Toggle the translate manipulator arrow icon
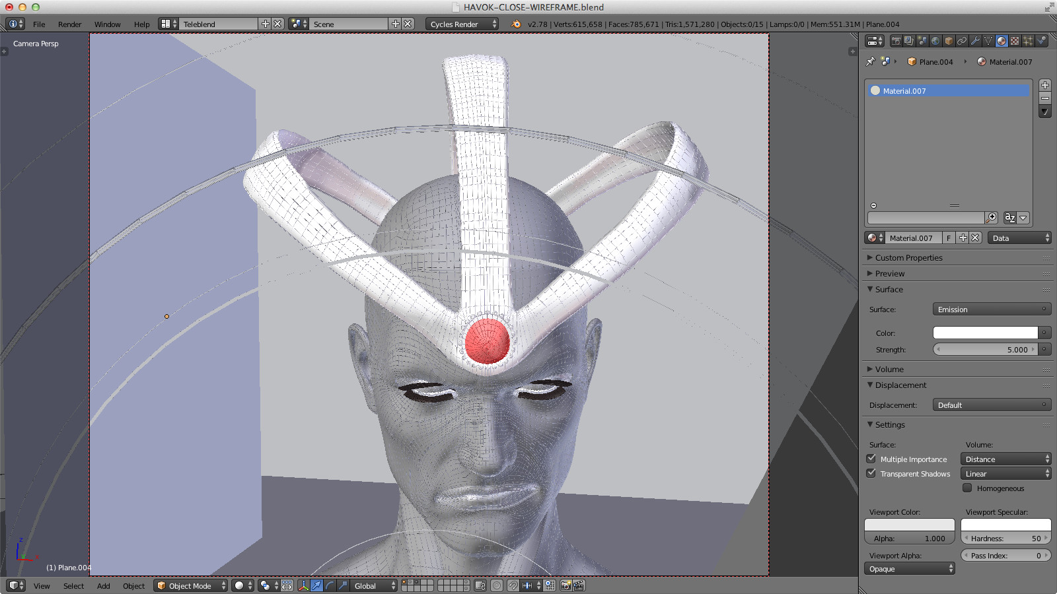This screenshot has height=594, width=1057. [316, 585]
